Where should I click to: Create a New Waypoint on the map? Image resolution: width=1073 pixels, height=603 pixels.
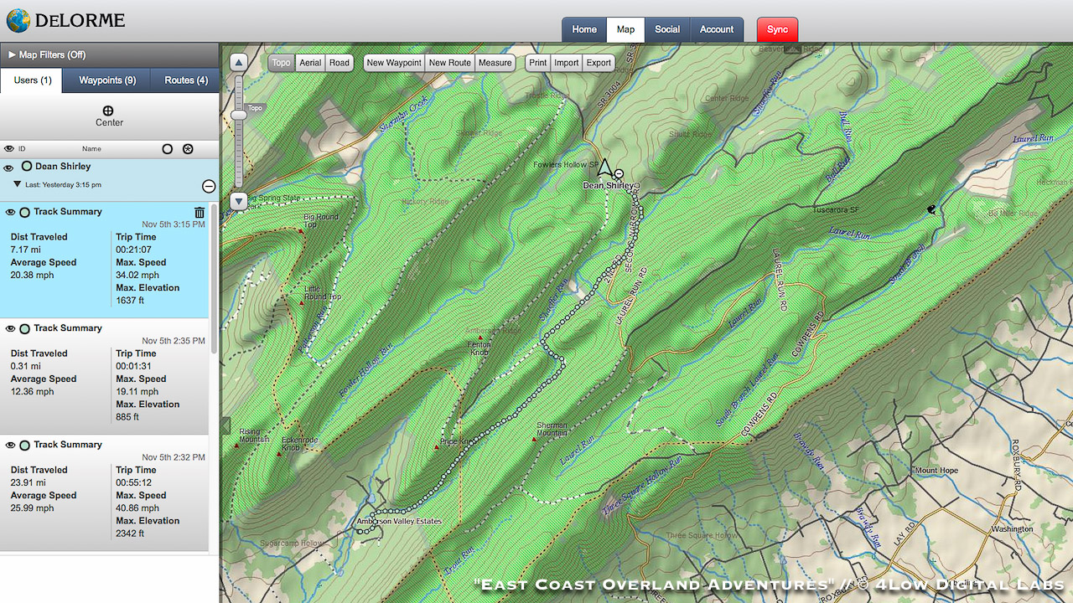pyautogui.click(x=394, y=62)
